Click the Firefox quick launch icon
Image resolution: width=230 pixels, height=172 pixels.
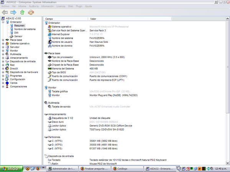click(x=38, y=169)
